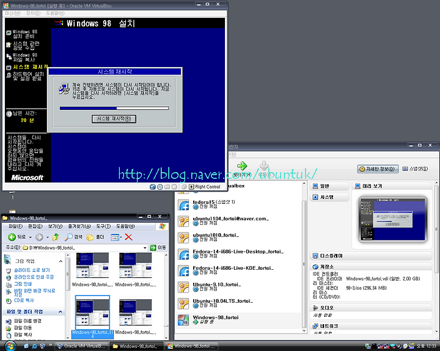Go up one folder level in Explorer
Viewport: 440px width, 351px height.
click(56, 237)
